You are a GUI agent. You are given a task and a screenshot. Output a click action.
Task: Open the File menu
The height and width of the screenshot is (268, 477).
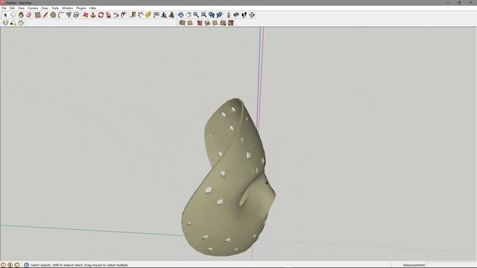pyautogui.click(x=4, y=8)
